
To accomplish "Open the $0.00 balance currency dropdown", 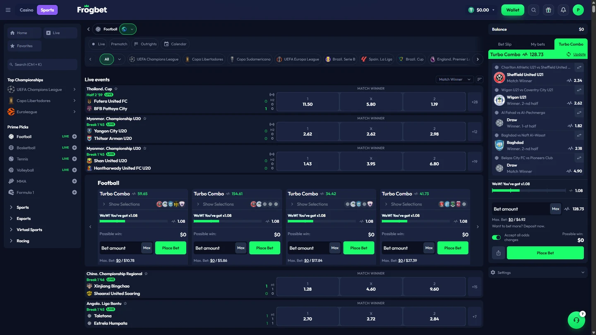I will (482, 10).
